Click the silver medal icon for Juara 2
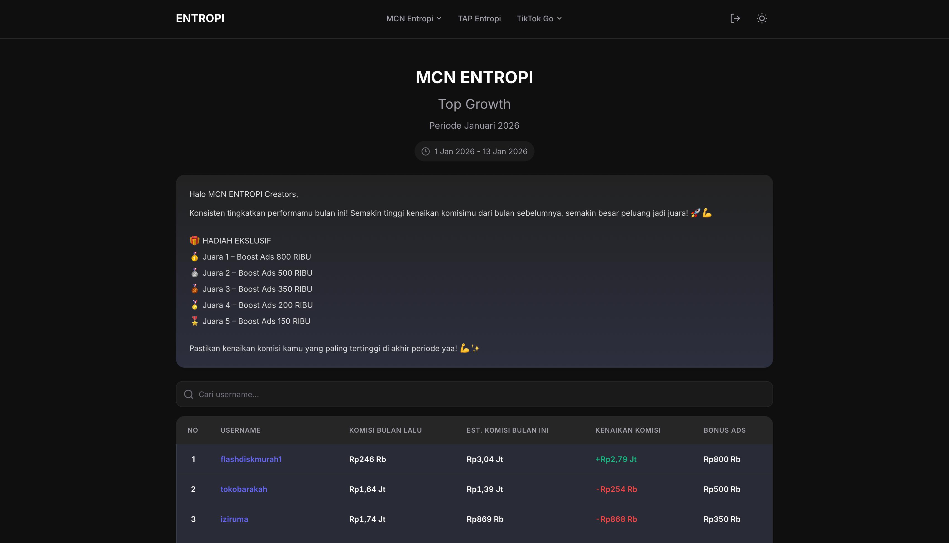949x543 pixels. [194, 273]
